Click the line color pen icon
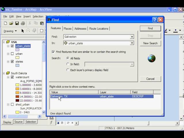 [166, 30]
